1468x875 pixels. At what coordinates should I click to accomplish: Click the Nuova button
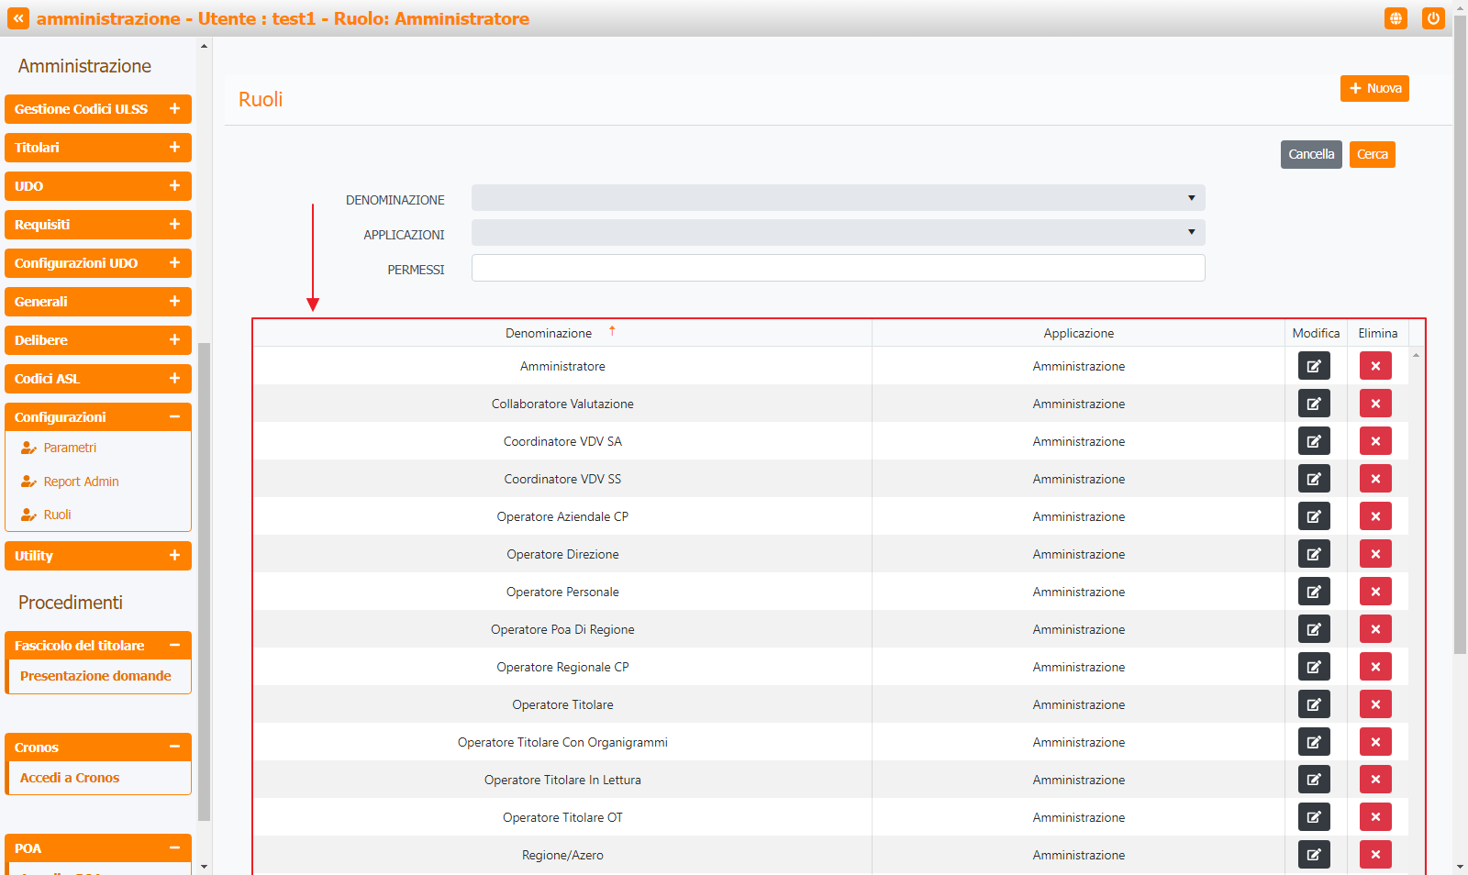point(1373,89)
